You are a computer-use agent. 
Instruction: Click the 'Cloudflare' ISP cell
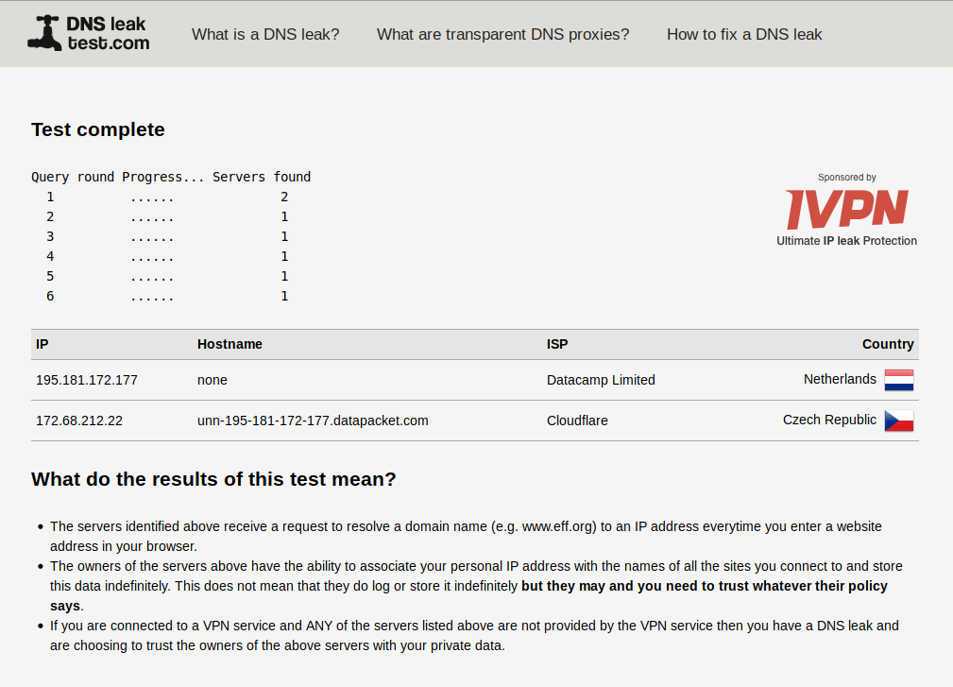pos(577,421)
